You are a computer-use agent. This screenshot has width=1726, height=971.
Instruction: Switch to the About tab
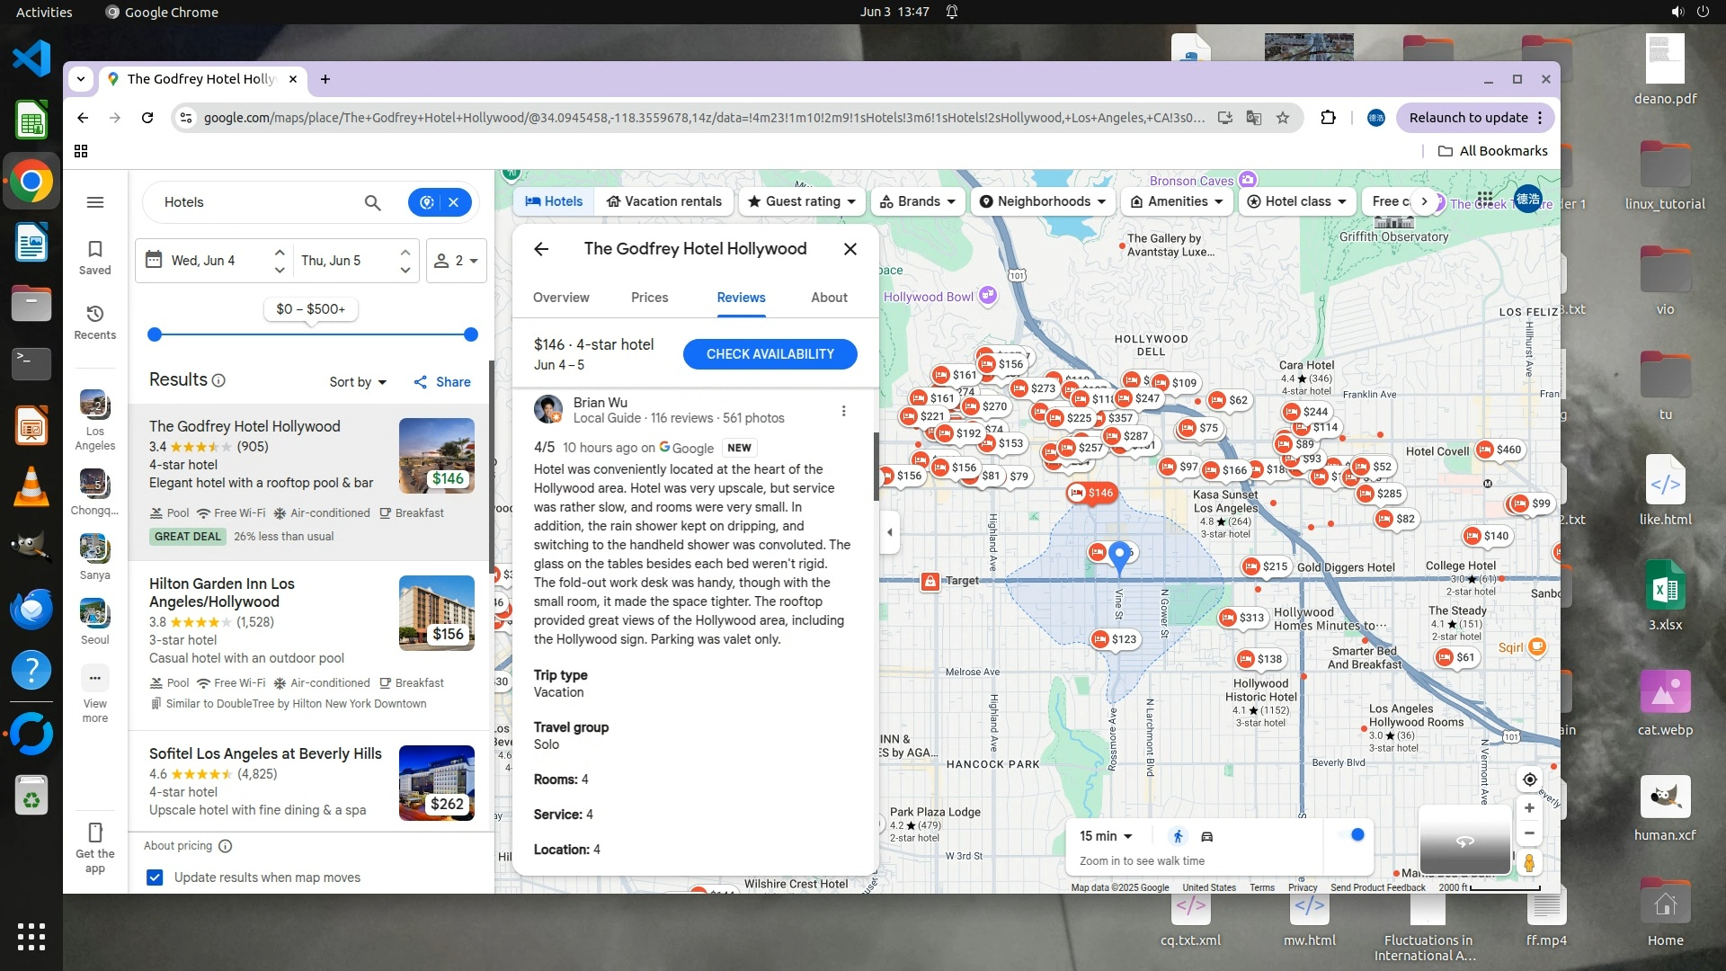(x=829, y=298)
